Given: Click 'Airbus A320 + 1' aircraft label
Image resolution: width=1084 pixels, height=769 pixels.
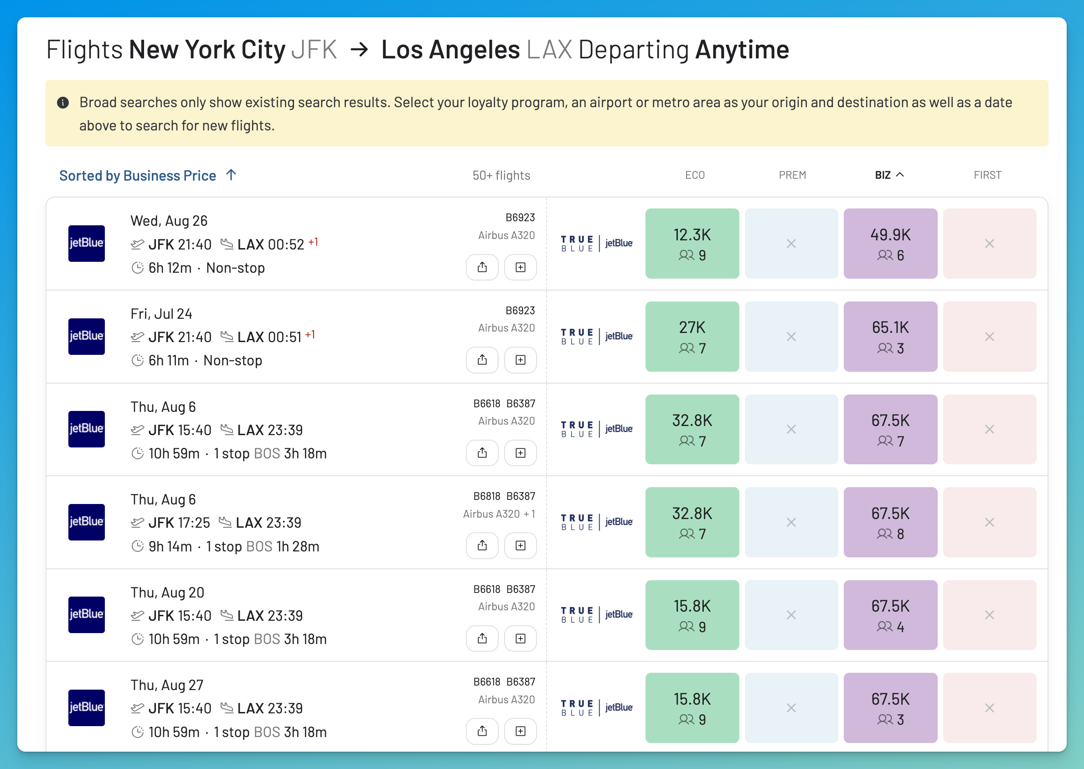Looking at the screenshot, I should click(499, 514).
